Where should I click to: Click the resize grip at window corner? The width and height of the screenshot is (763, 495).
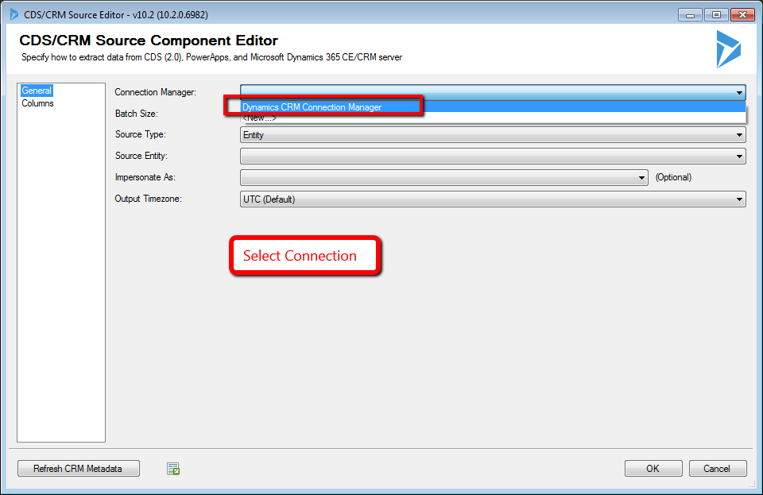coord(751,485)
